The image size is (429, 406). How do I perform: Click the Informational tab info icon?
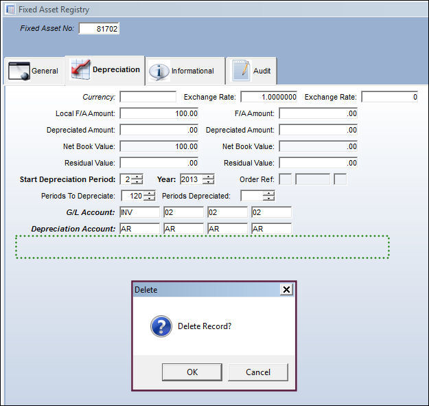(x=159, y=71)
